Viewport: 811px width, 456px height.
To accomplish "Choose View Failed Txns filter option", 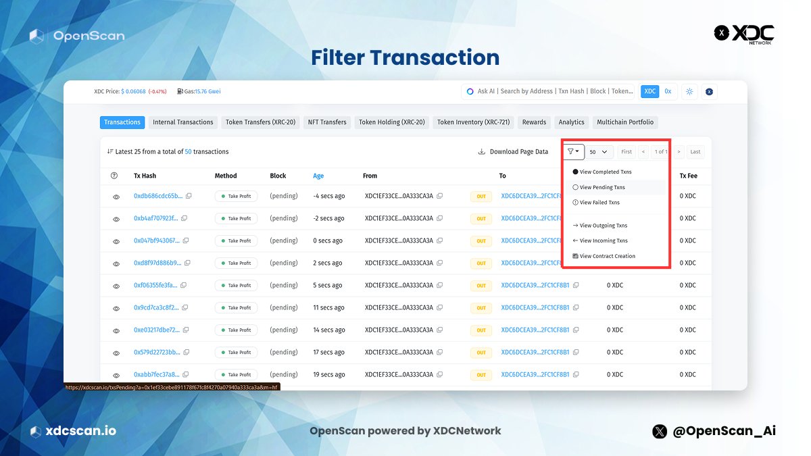I will click(596, 203).
